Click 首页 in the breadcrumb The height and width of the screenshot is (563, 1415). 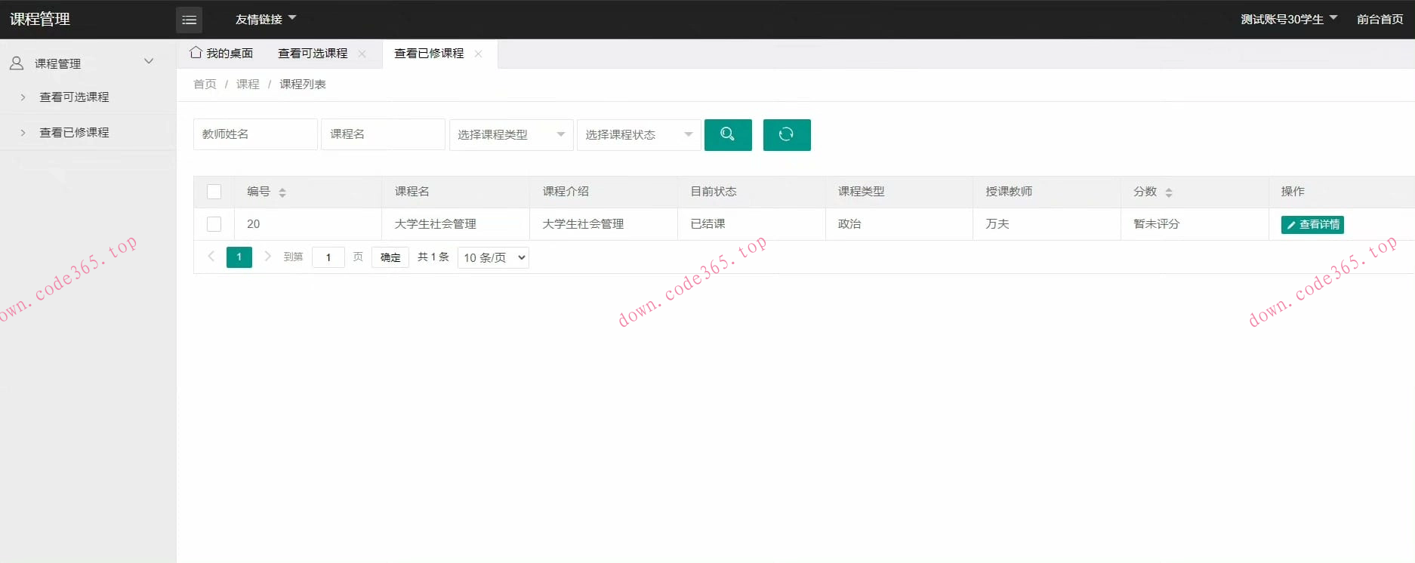(205, 84)
